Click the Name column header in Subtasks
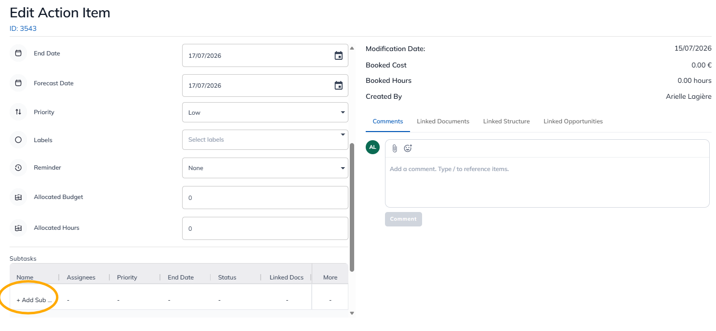The image size is (716, 331). (x=25, y=278)
